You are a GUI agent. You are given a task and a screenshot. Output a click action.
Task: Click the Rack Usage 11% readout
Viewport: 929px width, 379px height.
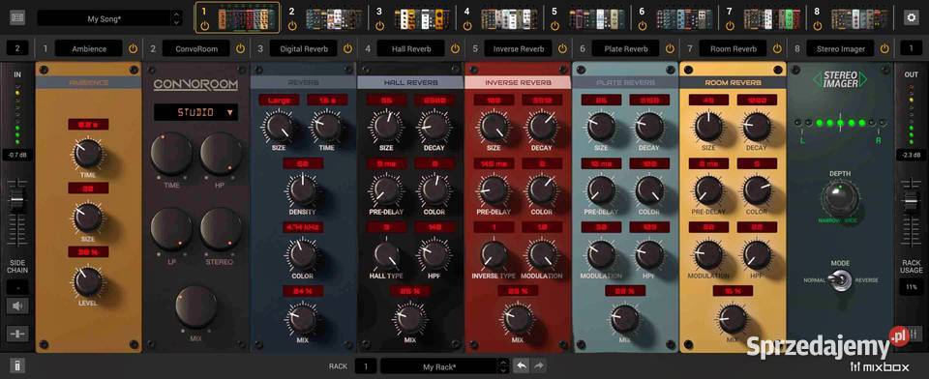tap(911, 287)
